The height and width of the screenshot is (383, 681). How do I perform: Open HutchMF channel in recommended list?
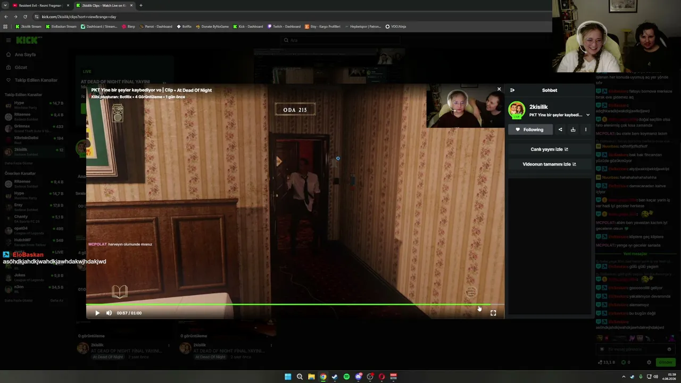pyautogui.click(x=34, y=242)
